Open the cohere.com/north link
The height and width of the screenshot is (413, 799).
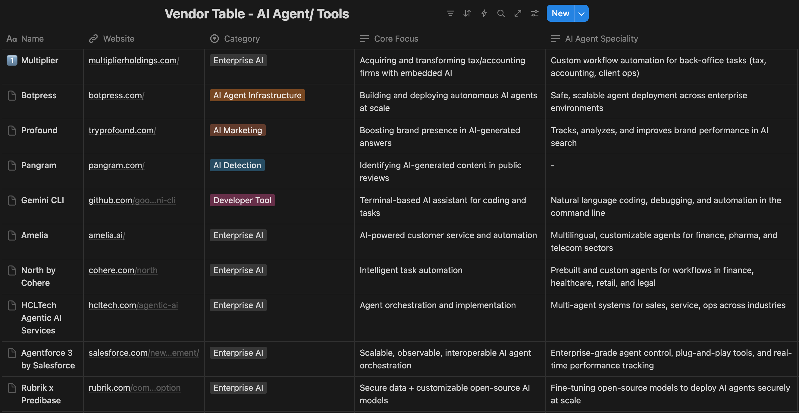(123, 270)
